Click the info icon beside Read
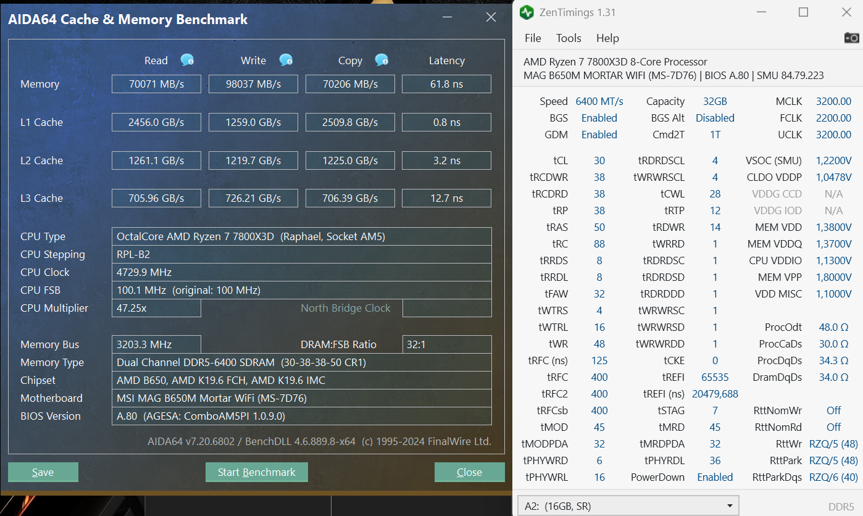The width and height of the screenshot is (863, 516). (x=187, y=60)
